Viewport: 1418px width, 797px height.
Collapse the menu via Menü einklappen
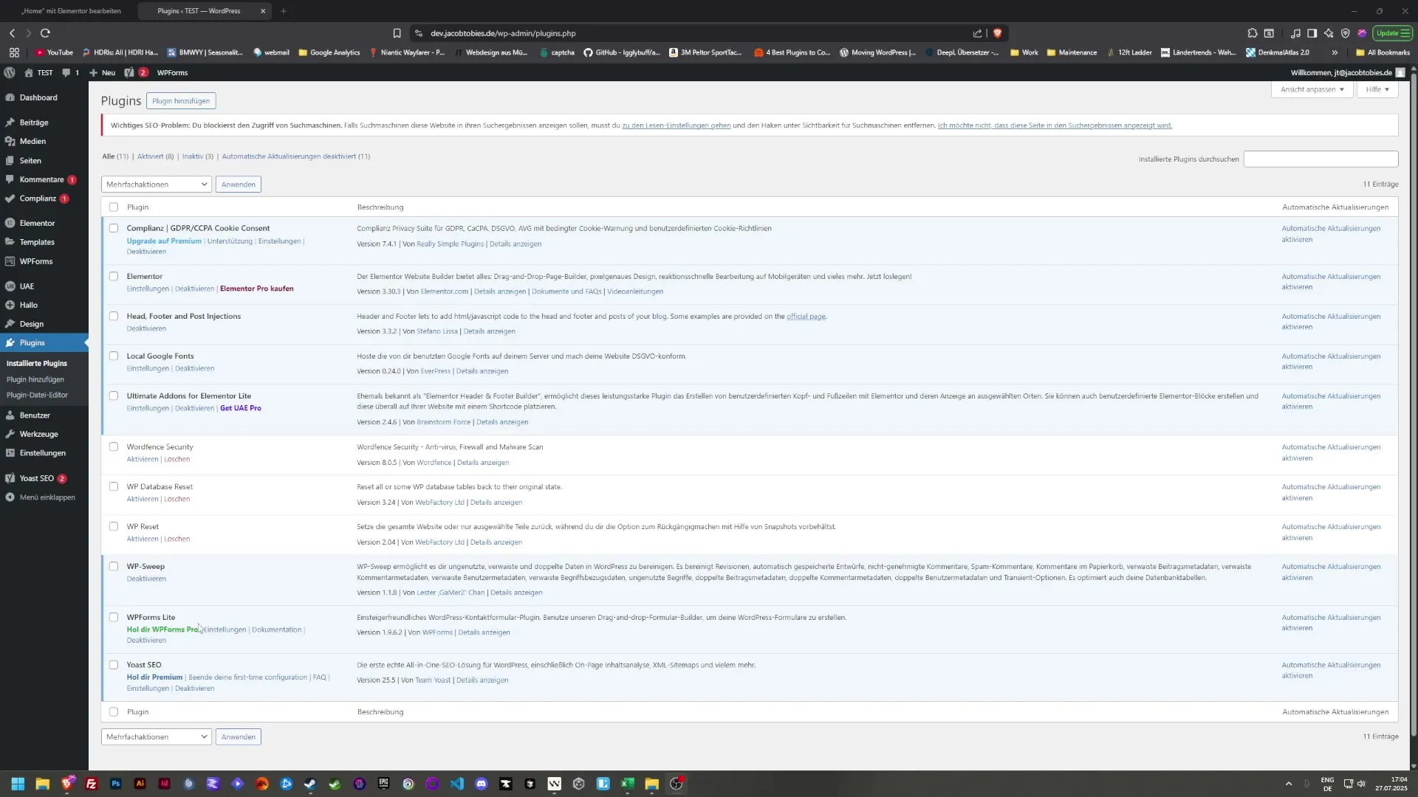47,497
